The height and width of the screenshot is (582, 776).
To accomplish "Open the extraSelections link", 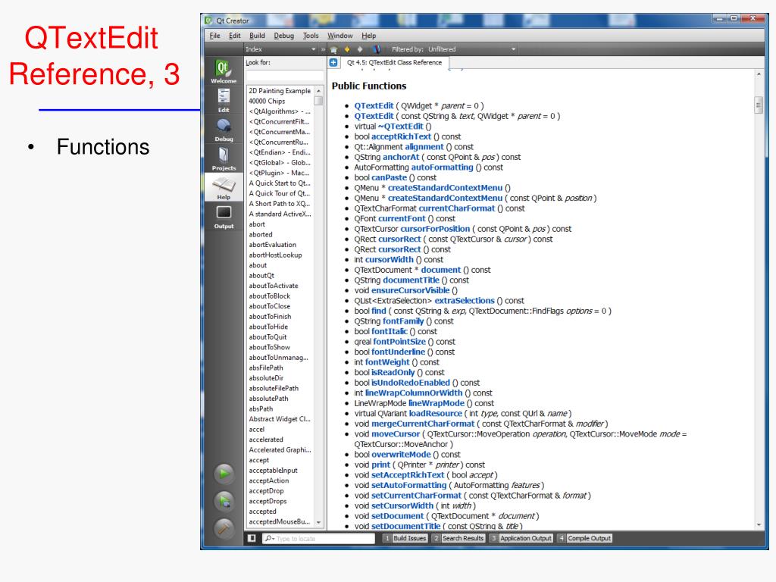I will [465, 300].
